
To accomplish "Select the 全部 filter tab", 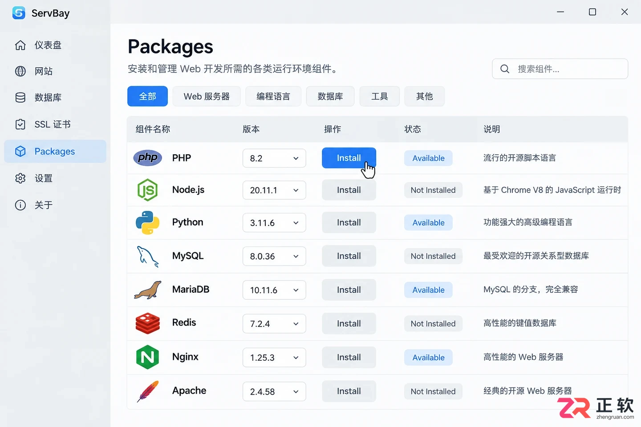I will pyautogui.click(x=147, y=96).
